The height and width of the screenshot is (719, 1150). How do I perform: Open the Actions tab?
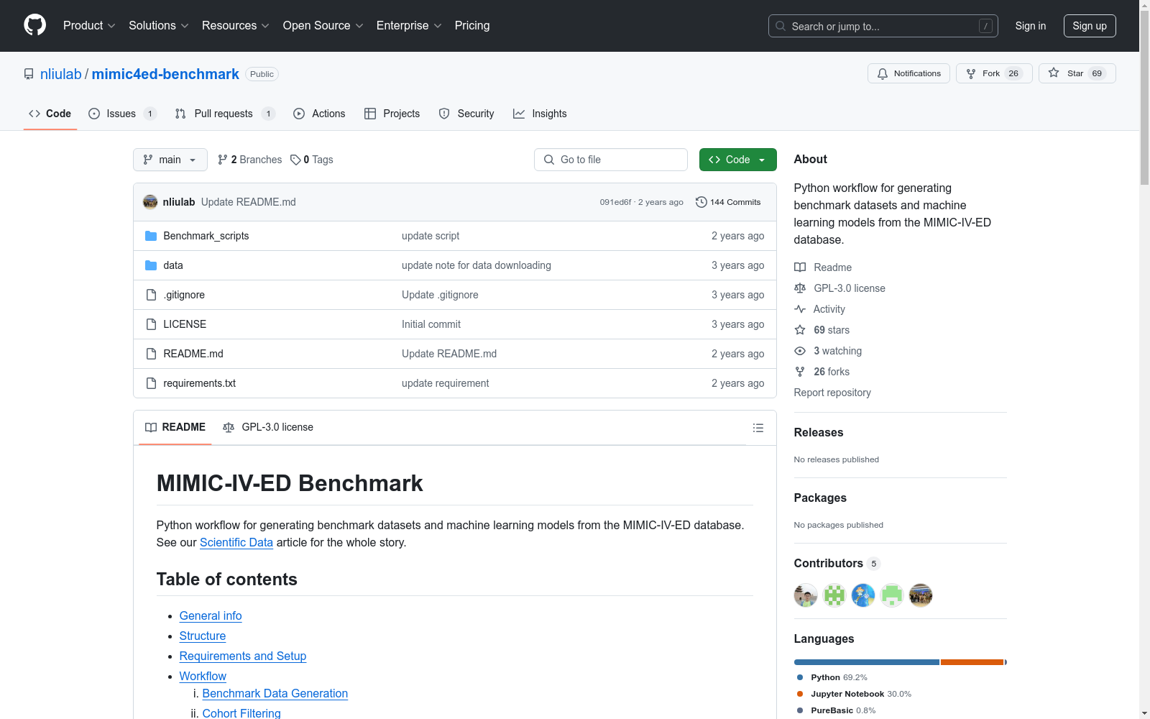pos(319,114)
